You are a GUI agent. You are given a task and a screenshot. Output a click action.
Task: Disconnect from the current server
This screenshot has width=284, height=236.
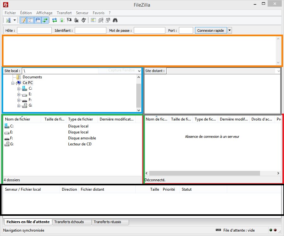[76, 20]
